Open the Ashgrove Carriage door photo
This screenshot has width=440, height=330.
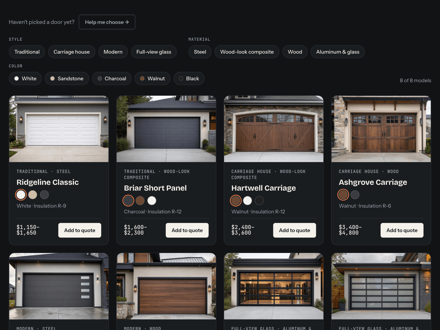click(381, 129)
